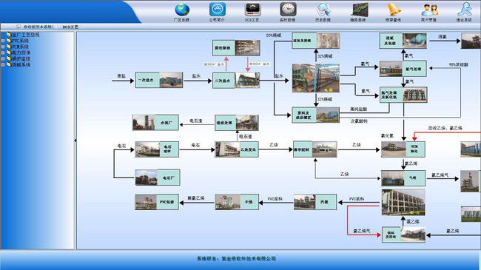Open the magnifier history data icon
Screen dimensions: 481x270
click(x=323, y=9)
